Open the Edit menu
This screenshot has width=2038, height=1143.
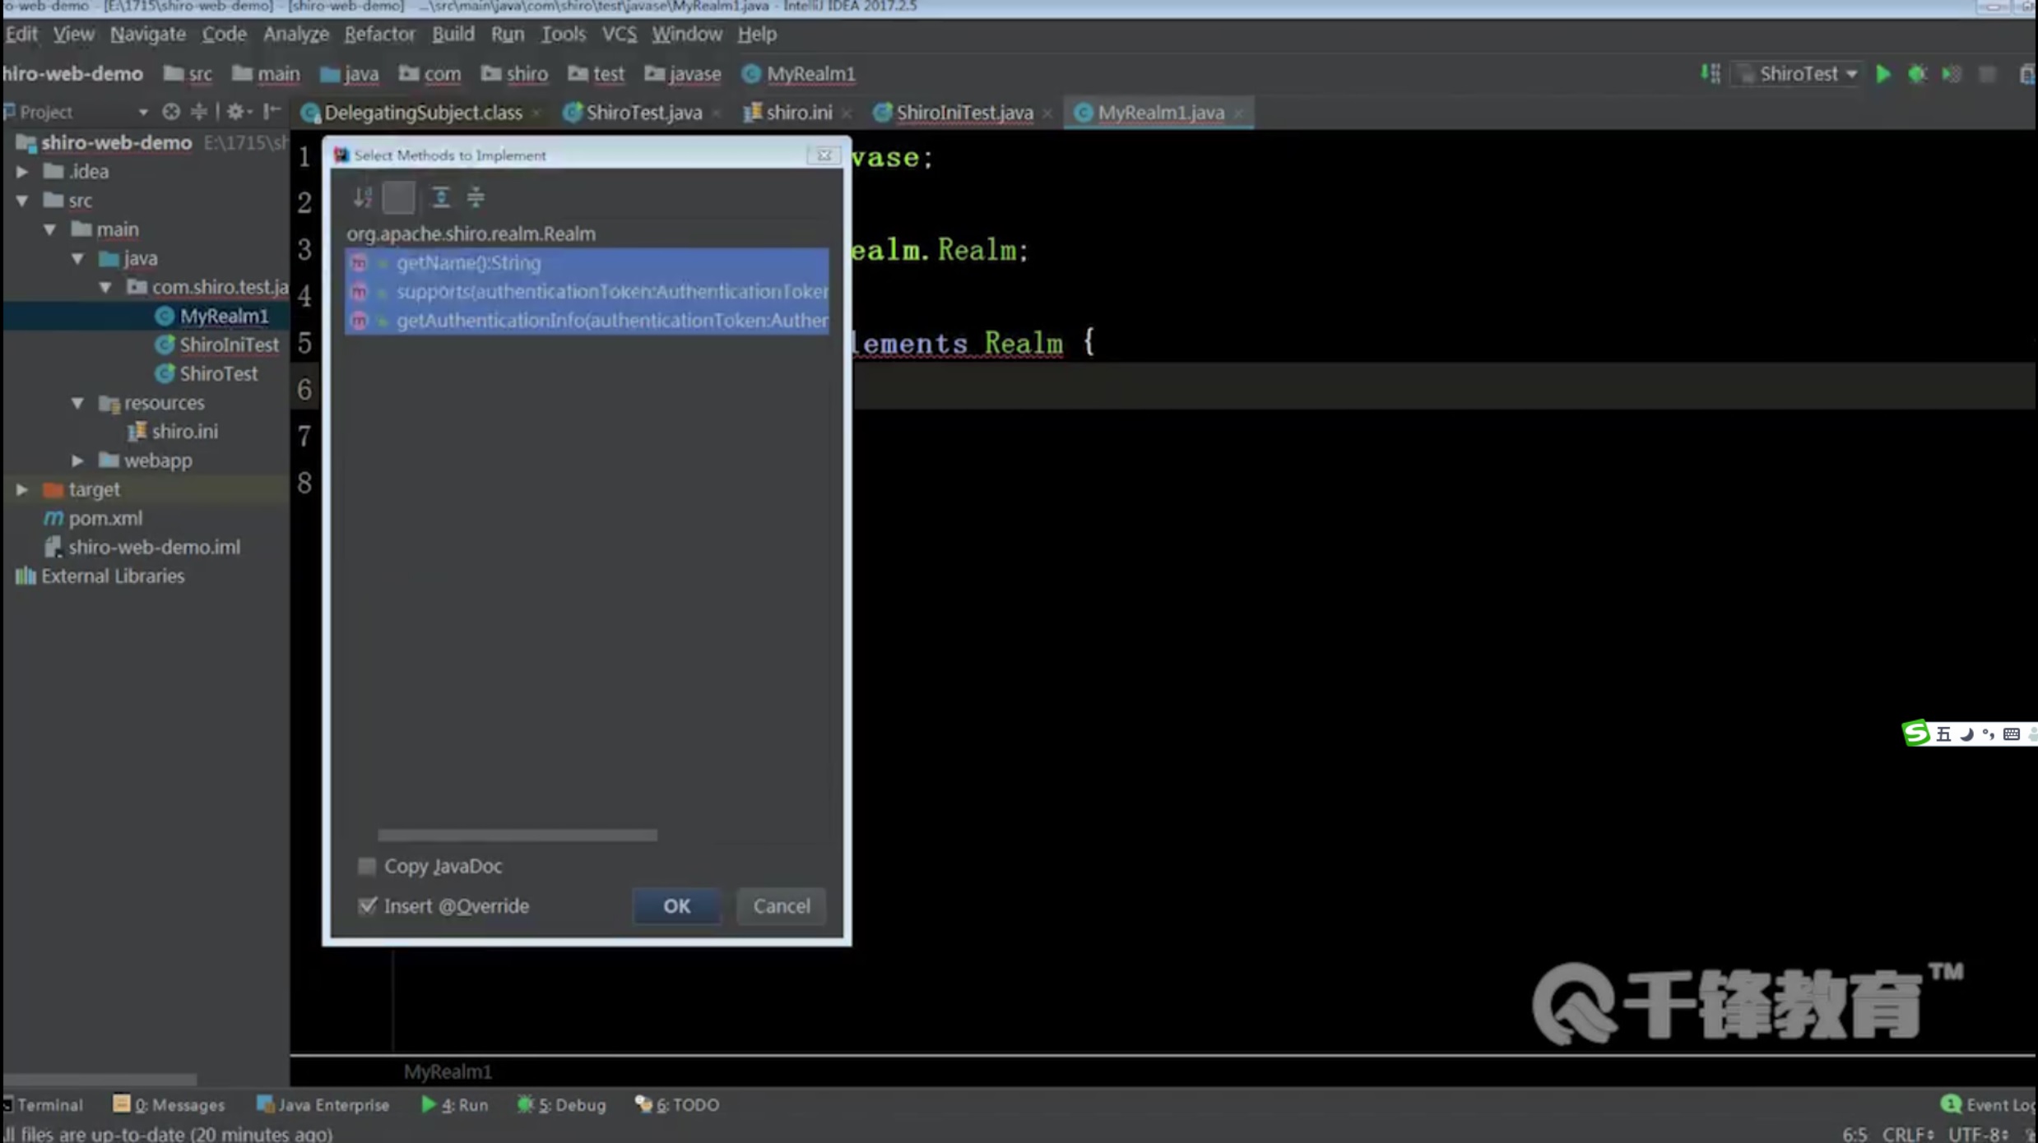coord(21,34)
